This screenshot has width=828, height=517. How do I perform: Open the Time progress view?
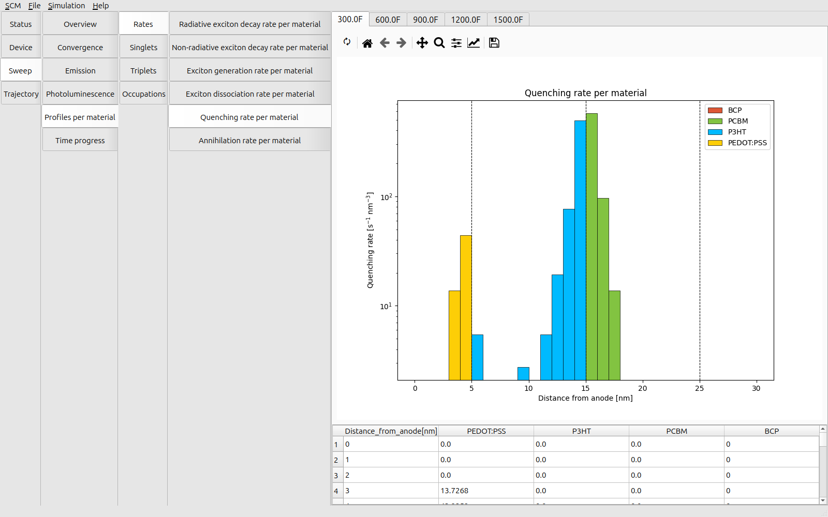(x=80, y=141)
